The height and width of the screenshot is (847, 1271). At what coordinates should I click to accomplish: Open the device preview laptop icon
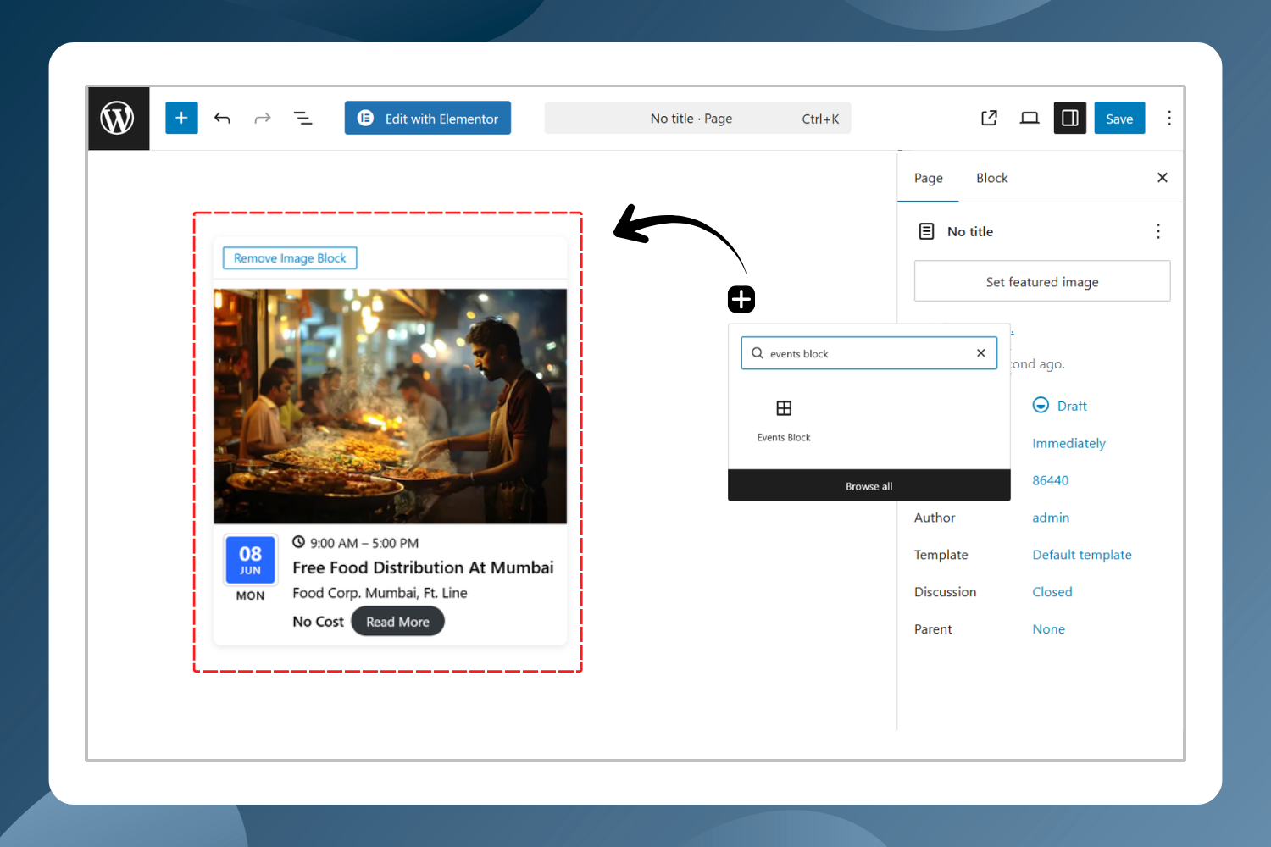(x=1030, y=119)
